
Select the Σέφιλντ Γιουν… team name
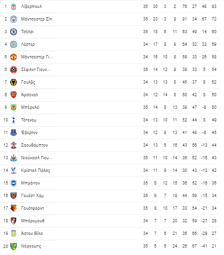(36, 70)
